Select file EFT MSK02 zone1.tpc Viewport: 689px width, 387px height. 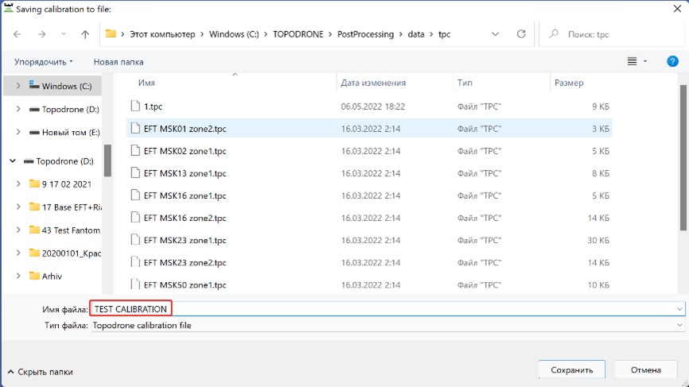point(369,151)
